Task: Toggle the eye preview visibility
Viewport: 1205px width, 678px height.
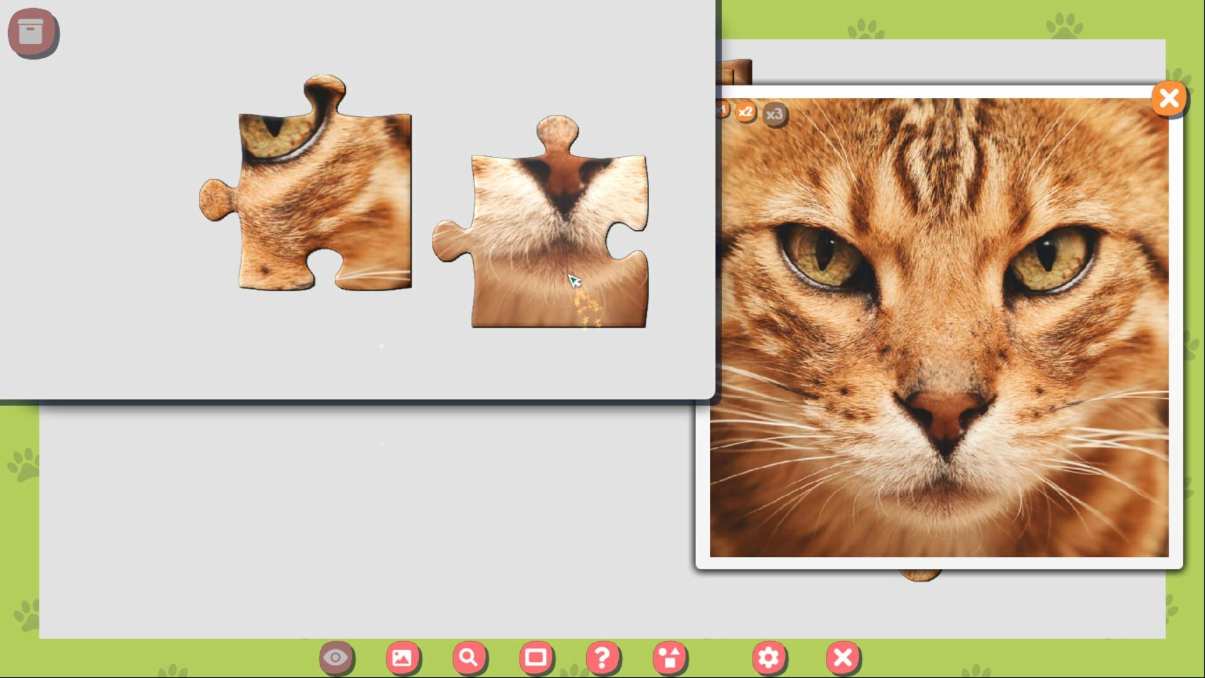Action: (x=338, y=657)
